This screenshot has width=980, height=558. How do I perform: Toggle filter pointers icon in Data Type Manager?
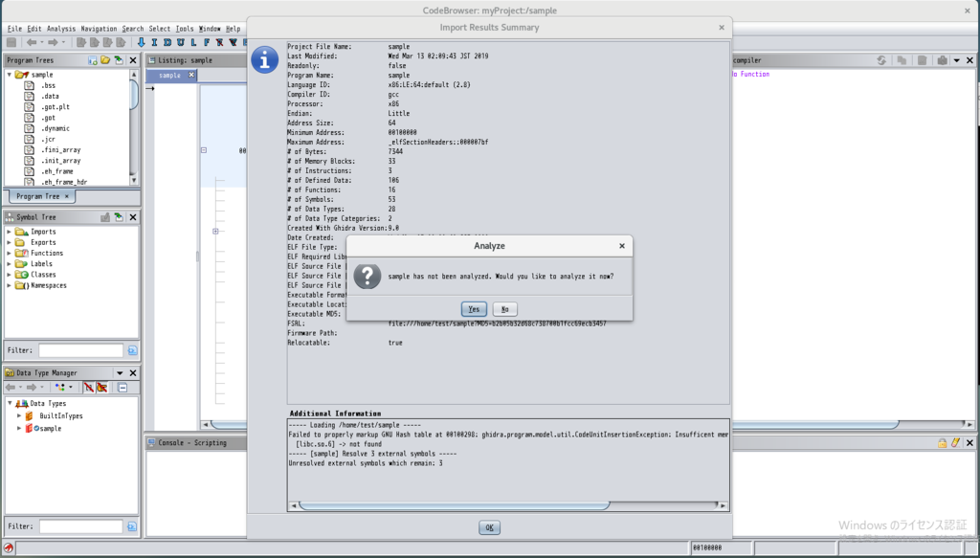101,388
